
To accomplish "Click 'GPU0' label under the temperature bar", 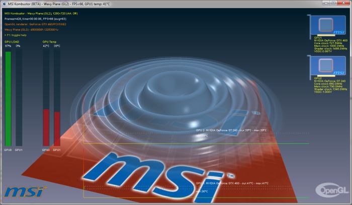I will click(46, 150).
